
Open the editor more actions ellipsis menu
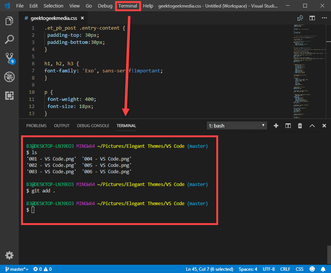click(x=324, y=18)
